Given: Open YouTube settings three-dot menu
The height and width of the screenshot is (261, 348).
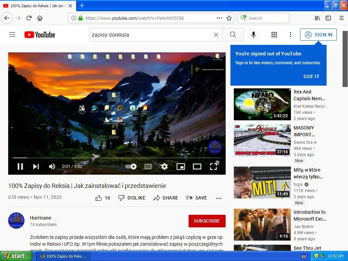Looking at the screenshot, I should (291, 35).
